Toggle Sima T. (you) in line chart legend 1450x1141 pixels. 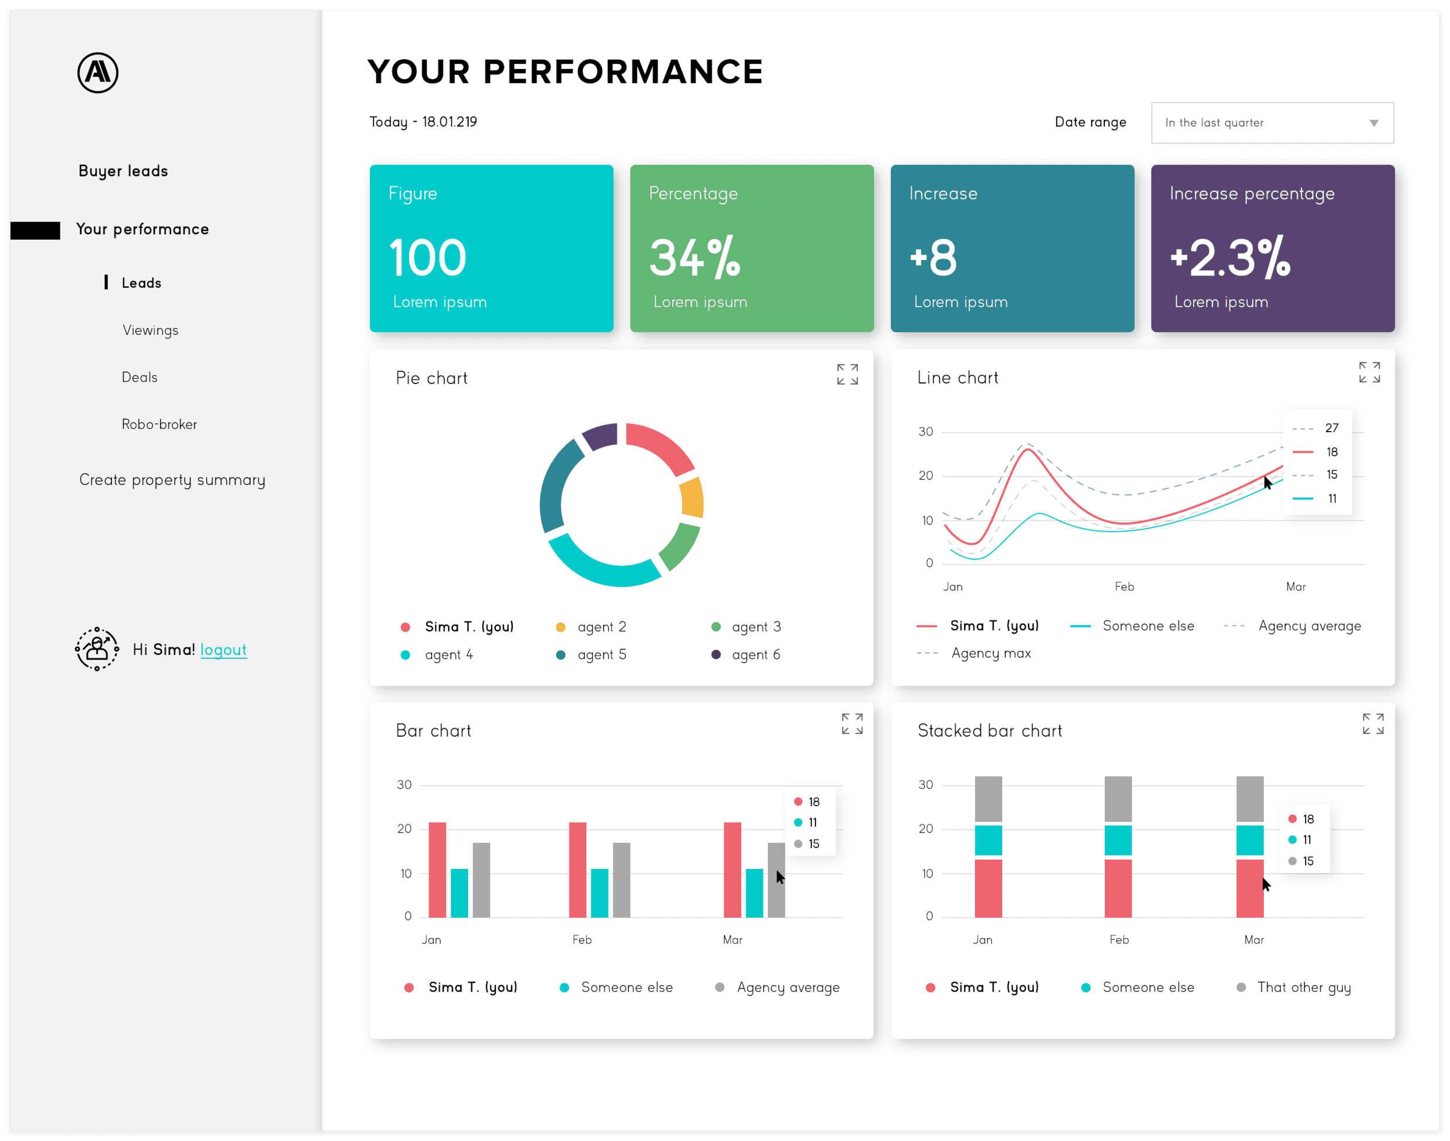click(978, 626)
